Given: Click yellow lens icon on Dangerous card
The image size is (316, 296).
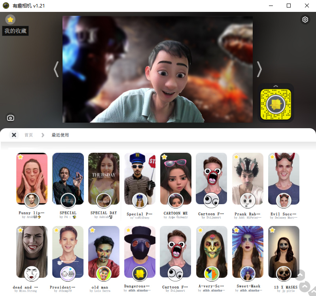Looking at the screenshot, I should (140, 273).
